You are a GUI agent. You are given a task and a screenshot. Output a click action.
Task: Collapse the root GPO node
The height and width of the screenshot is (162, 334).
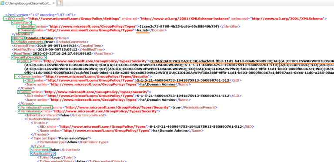(3, 19)
